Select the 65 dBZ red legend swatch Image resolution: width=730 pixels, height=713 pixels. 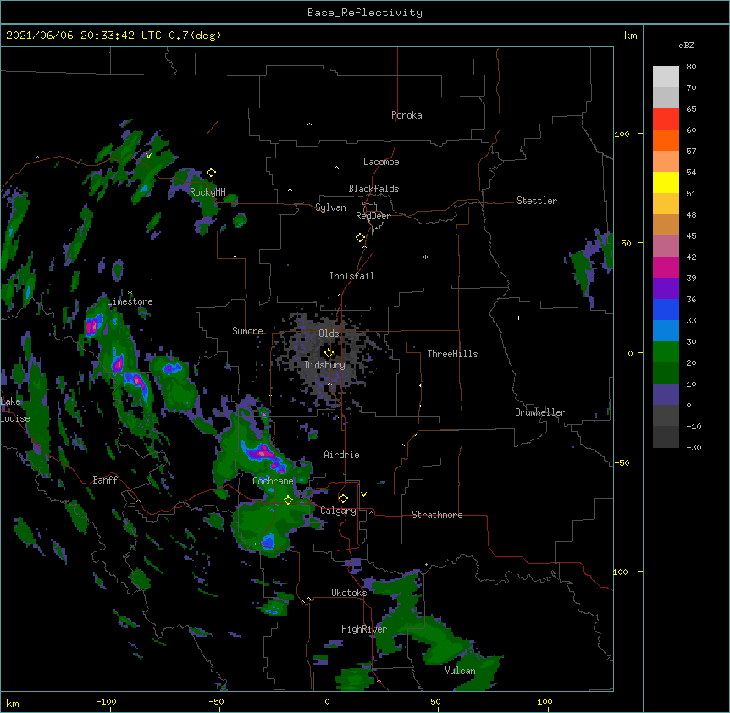pyautogui.click(x=666, y=119)
